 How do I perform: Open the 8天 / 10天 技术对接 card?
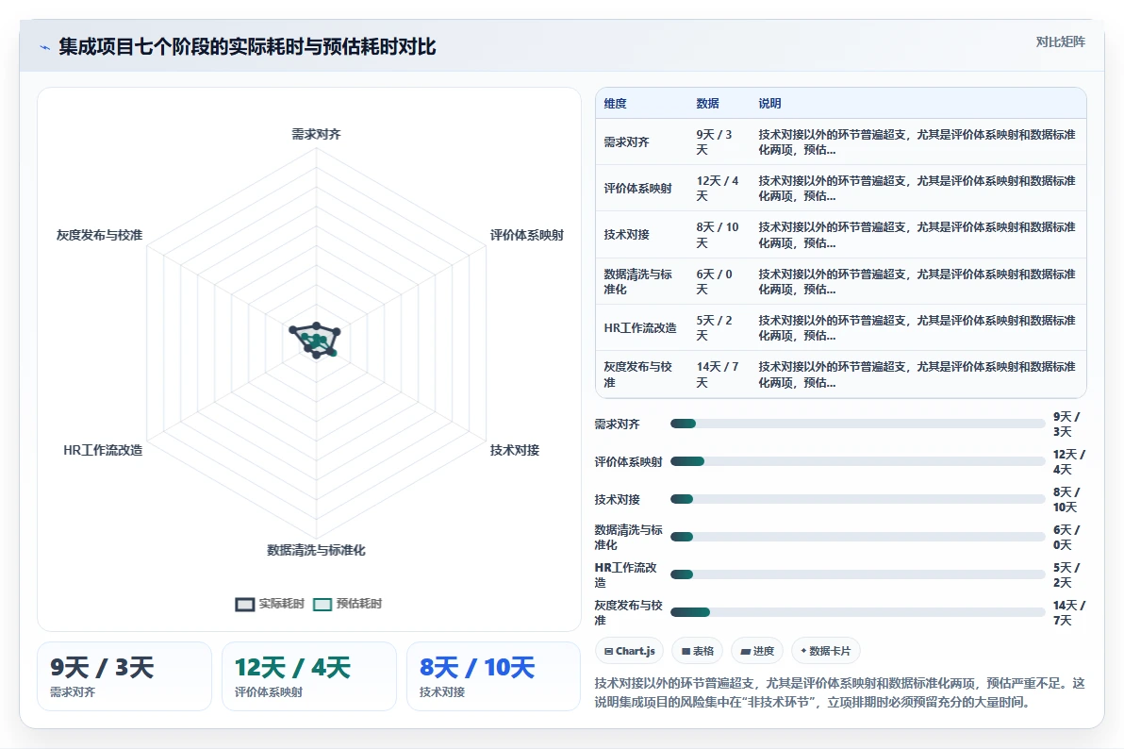pos(493,676)
